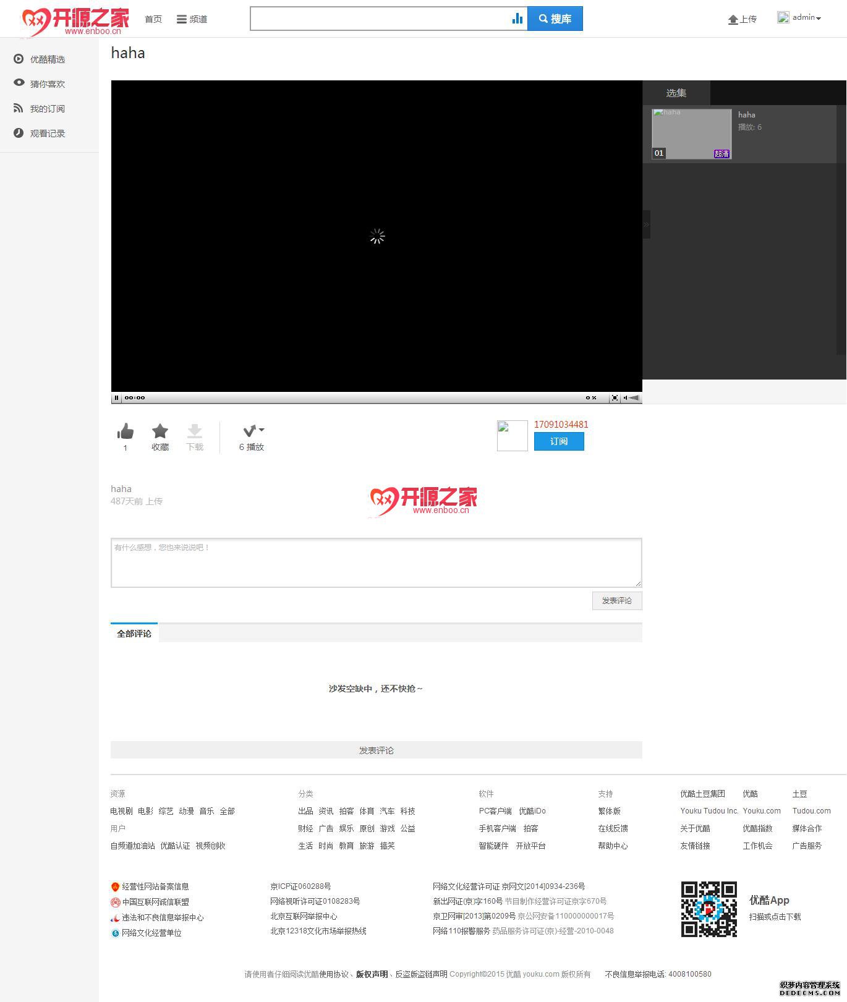Click the uploader avatar image
This screenshot has width=847, height=1002.
(x=513, y=436)
